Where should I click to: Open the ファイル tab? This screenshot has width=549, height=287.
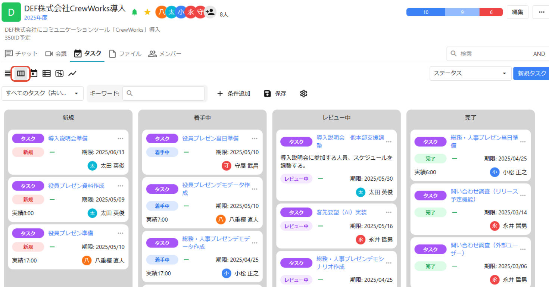[125, 54]
